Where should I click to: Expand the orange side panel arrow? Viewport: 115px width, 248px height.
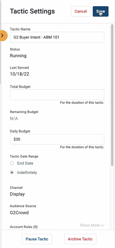[x=3, y=36]
